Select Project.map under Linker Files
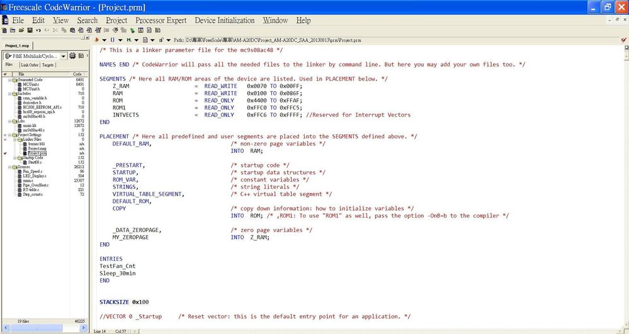629x334 pixels. tap(37, 148)
